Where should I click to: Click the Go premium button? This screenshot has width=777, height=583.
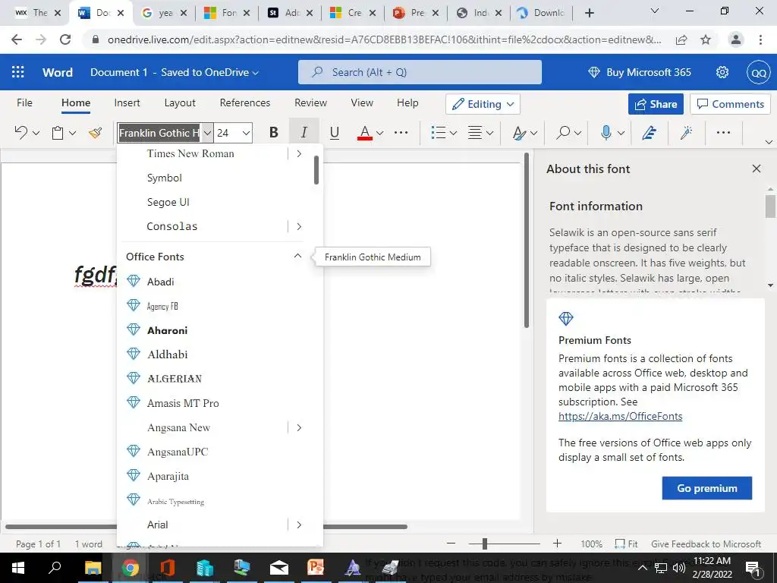[706, 488]
